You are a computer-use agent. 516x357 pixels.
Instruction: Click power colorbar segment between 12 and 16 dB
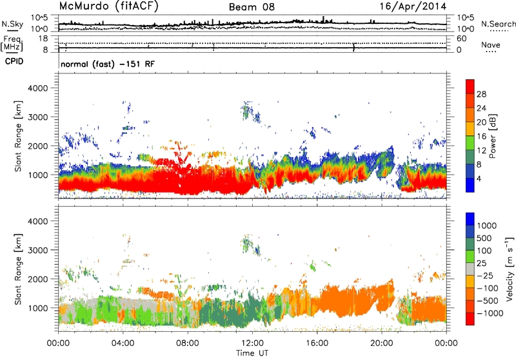point(470,143)
